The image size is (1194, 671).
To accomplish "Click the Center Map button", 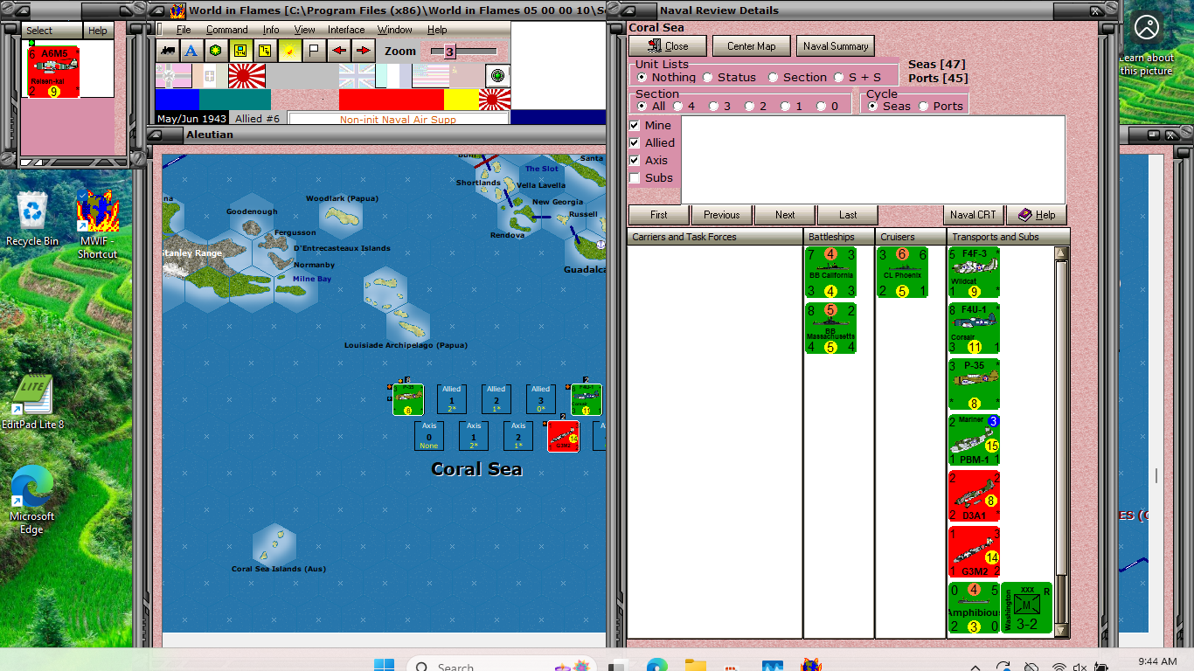I will coord(751,46).
